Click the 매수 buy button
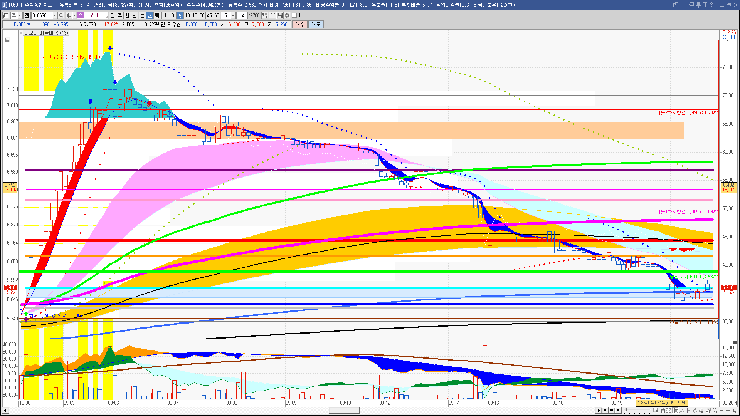 (x=300, y=24)
